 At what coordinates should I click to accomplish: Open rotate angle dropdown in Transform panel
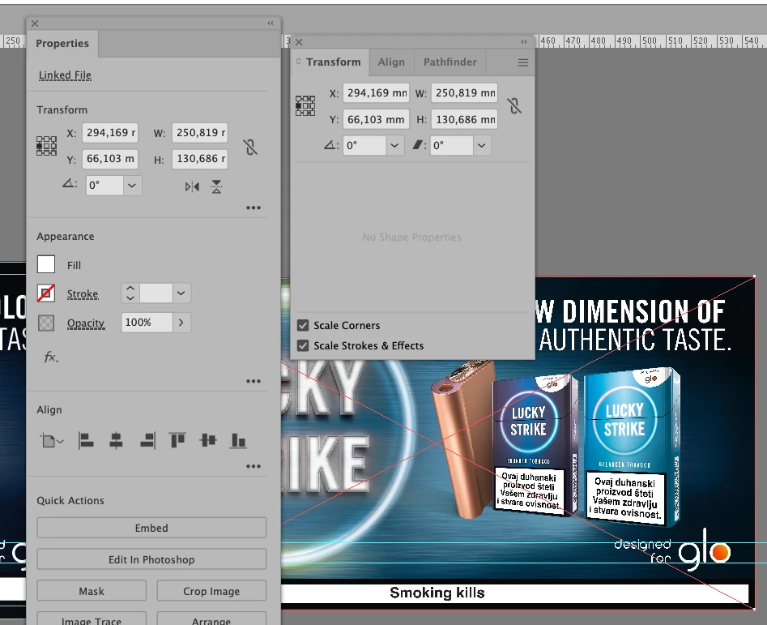click(394, 145)
